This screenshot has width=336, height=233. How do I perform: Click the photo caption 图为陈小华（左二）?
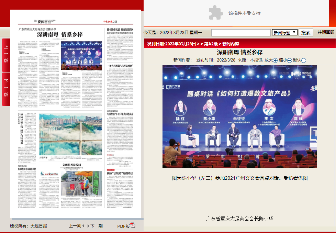point(239,178)
